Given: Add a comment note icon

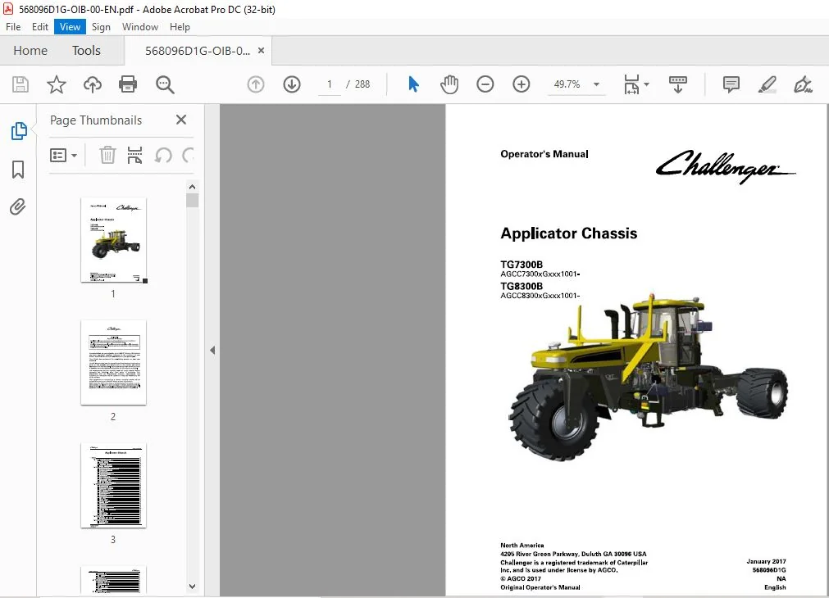Looking at the screenshot, I should (731, 84).
